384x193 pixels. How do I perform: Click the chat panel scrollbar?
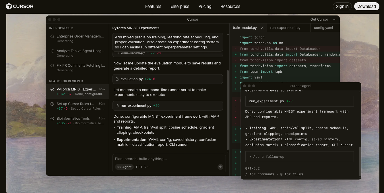pyautogui.click(x=228, y=110)
